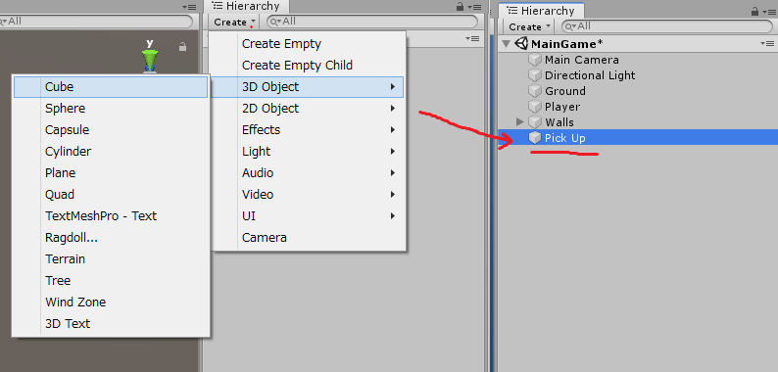778x372 pixels.
Task: Toggle the scene gizmo lock icon
Action: tap(182, 47)
